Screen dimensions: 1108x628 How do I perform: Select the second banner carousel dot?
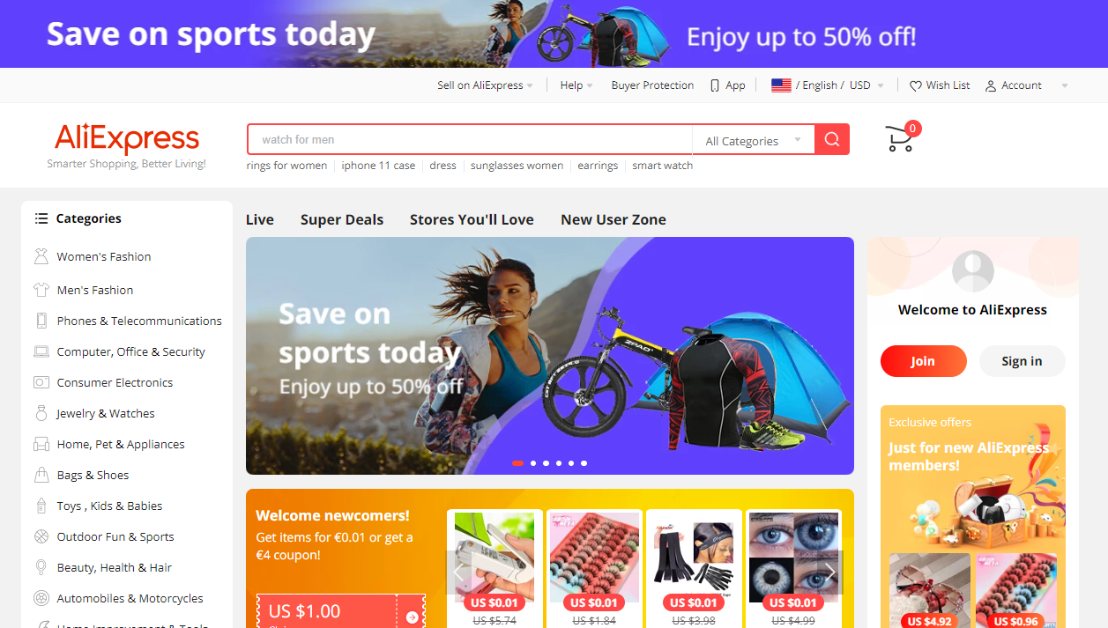coord(533,462)
